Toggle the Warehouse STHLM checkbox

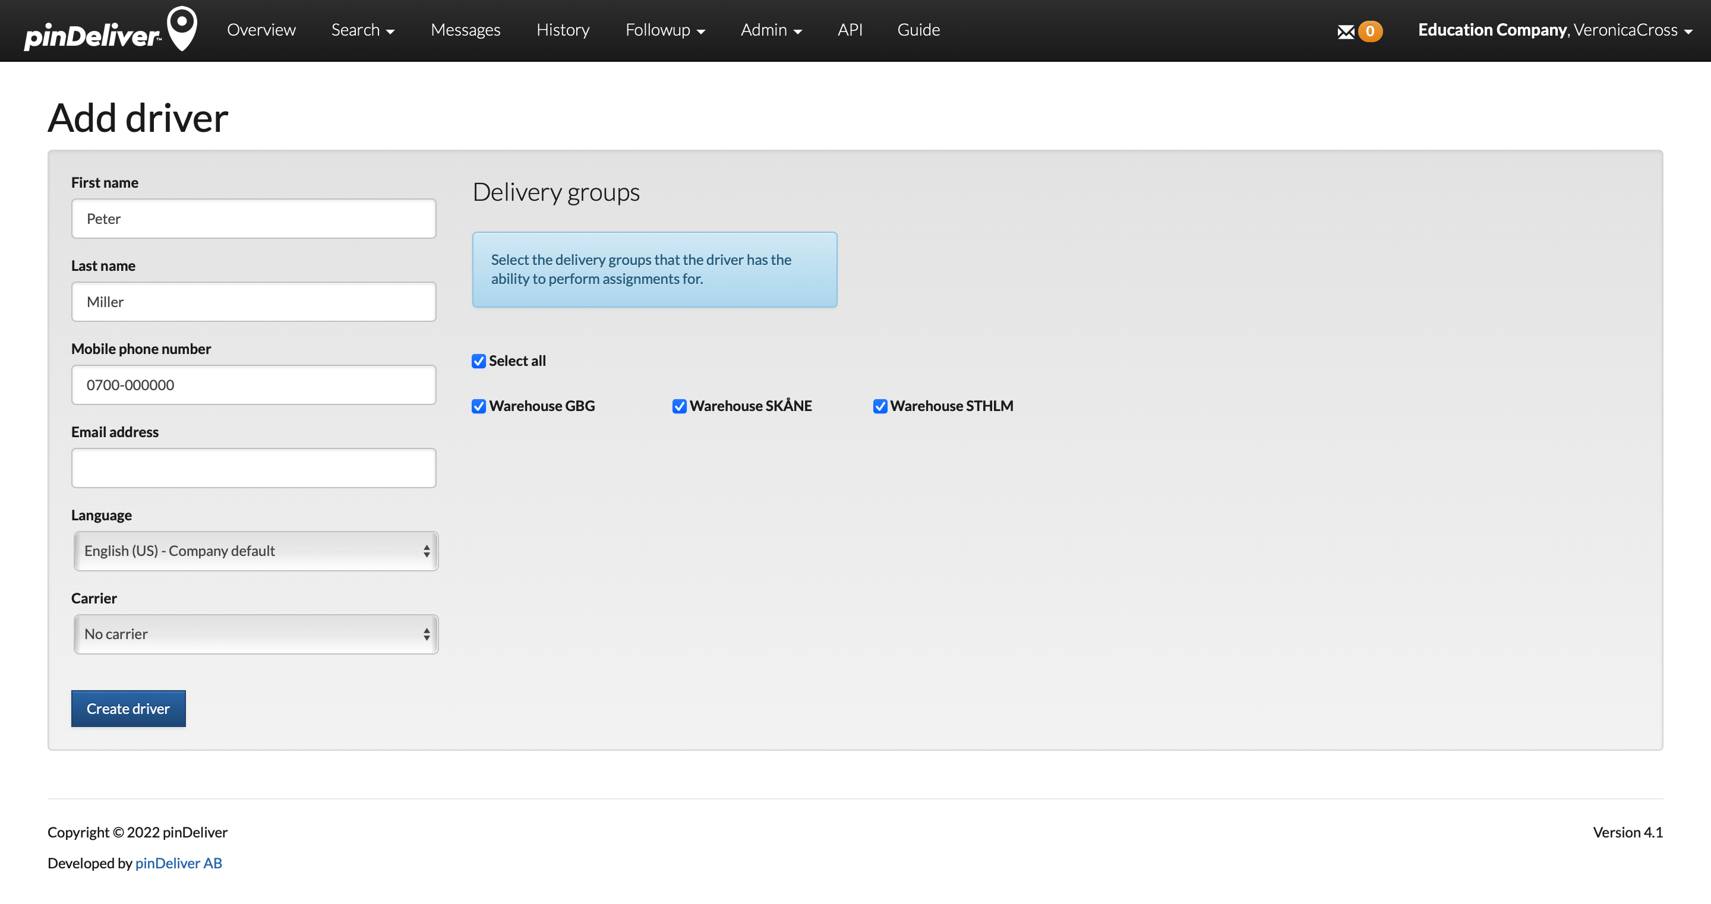[x=880, y=406]
